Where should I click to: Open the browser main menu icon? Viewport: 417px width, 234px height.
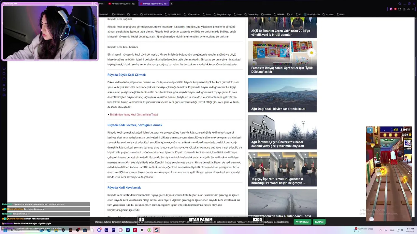[x=413, y=9]
